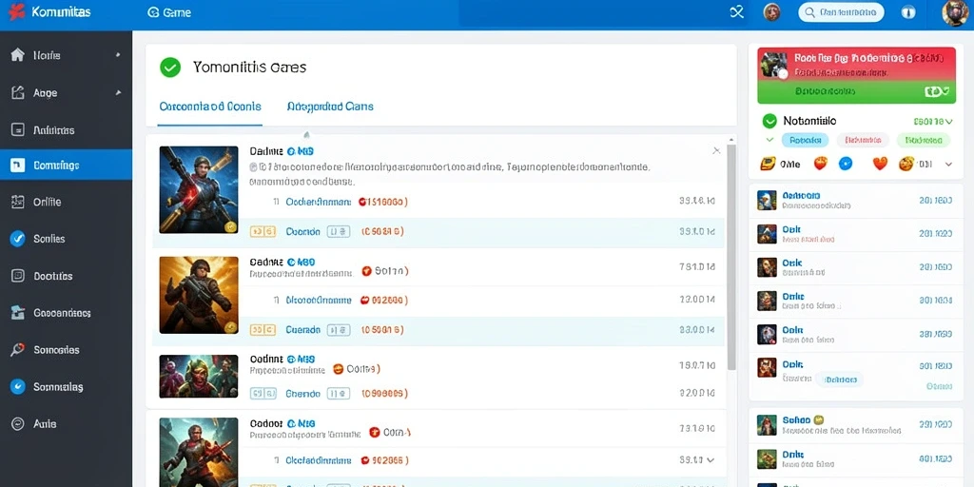The width and height of the screenshot is (974, 487).
Task: Open the Oarioooo entry thumbnail in the right list
Action: 768,200
